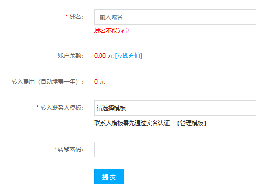Select the 转入联系人模板 label
The image size is (256, 195).
[62, 108]
